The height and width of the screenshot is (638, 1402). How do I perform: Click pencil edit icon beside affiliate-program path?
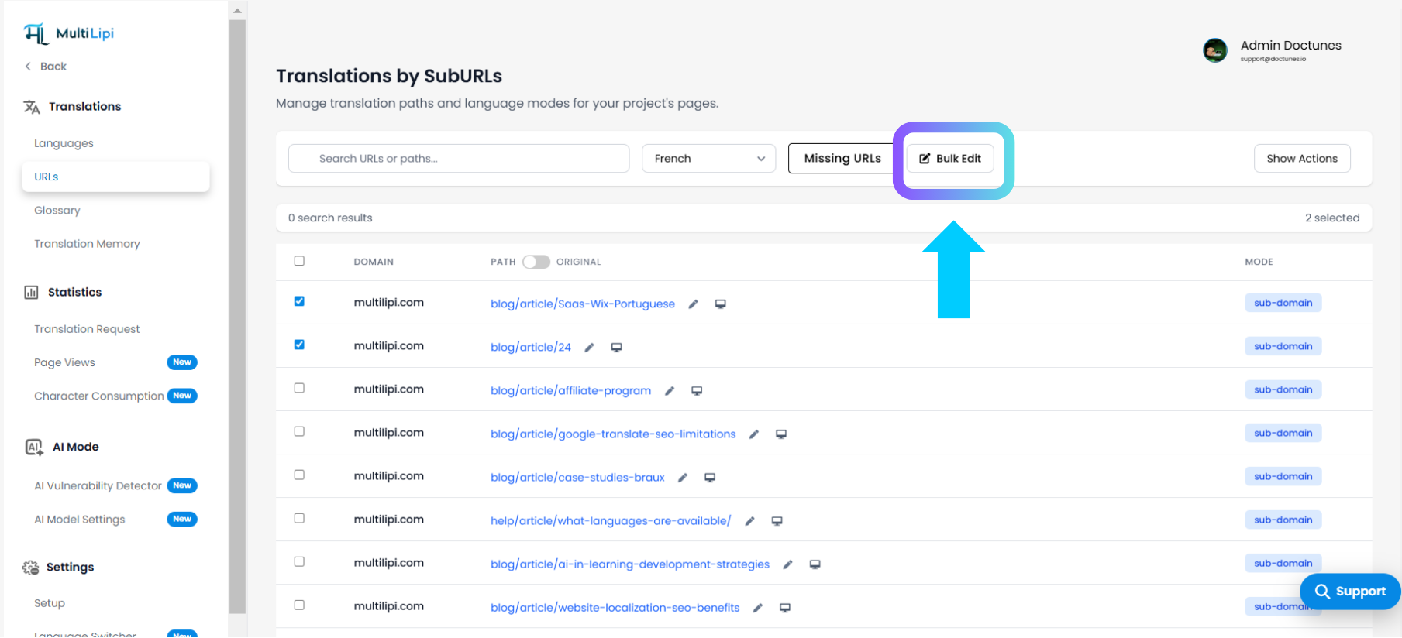[670, 391]
